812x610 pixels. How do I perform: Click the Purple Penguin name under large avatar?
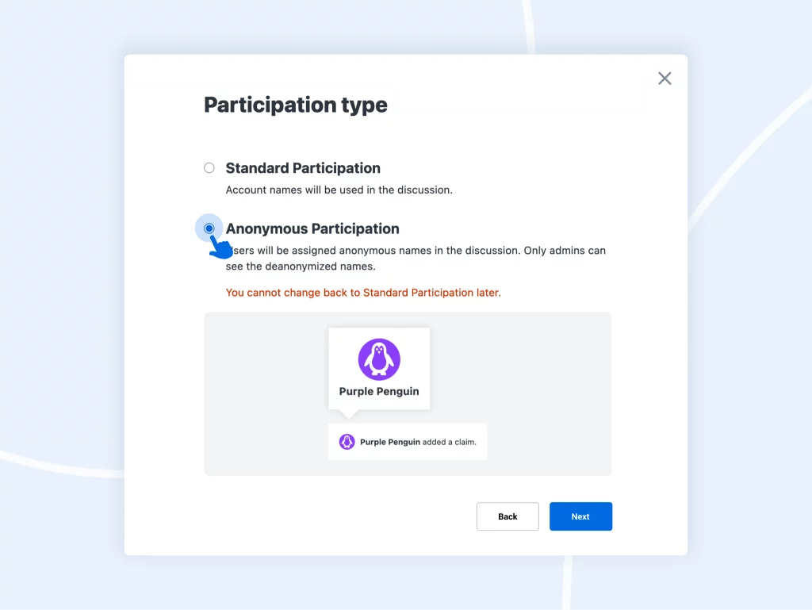pyautogui.click(x=379, y=392)
